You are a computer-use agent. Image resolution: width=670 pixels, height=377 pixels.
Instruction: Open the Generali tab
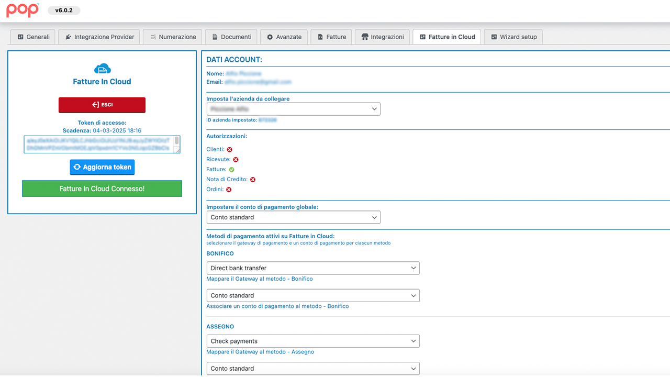(33, 37)
